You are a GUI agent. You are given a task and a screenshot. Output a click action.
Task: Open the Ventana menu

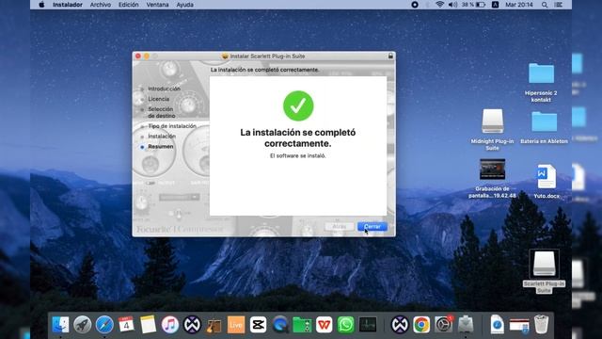click(157, 5)
